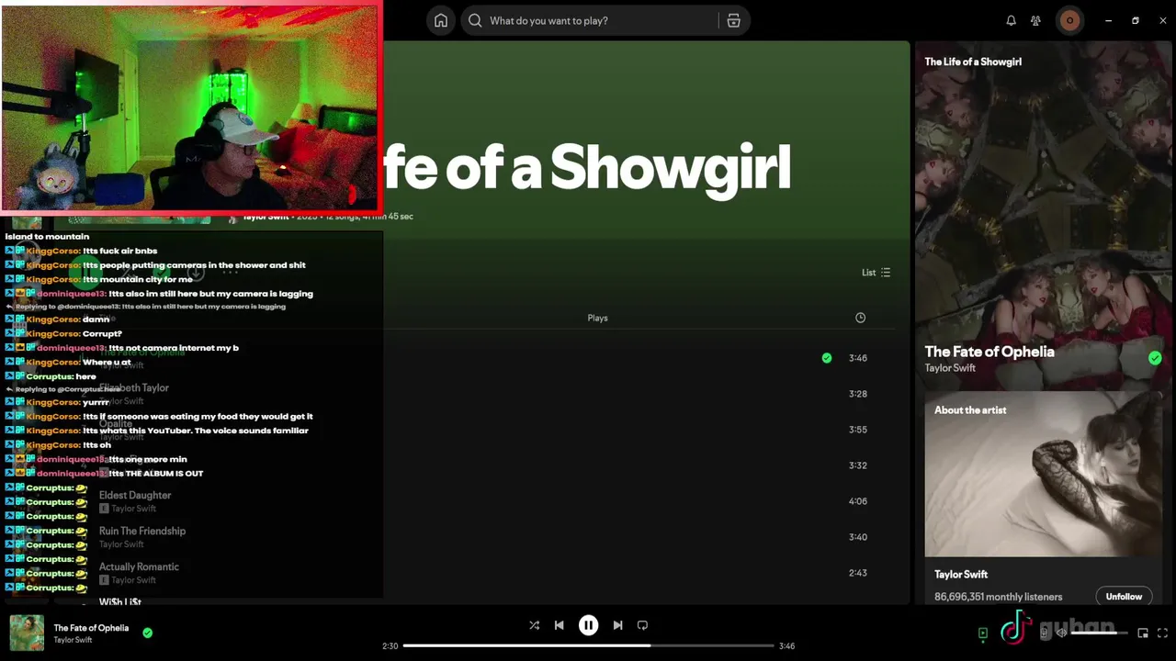Click the bottom-bar album cover thumbnail
This screenshot has height=661, width=1176.
pyautogui.click(x=27, y=633)
